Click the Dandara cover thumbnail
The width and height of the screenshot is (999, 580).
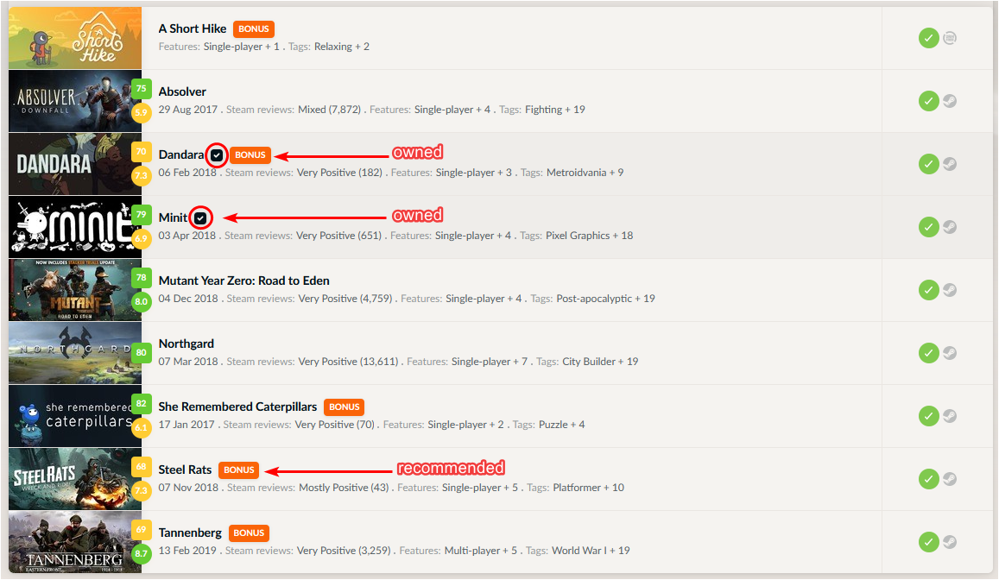(75, 164)
